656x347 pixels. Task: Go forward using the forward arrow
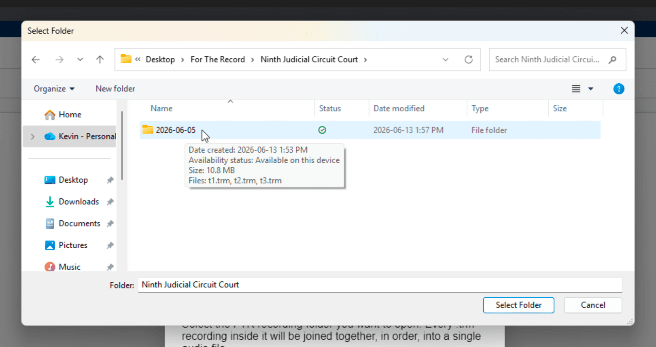(59, 60)
